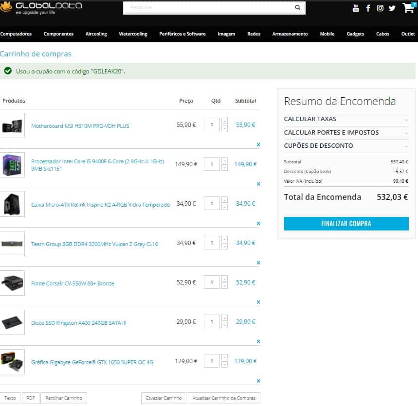Image resolution: width=418 pixels, height=406 pixels.
Task: Delete Fonte Corsair CV-550W from cart
Action: [x=258, y=302]
